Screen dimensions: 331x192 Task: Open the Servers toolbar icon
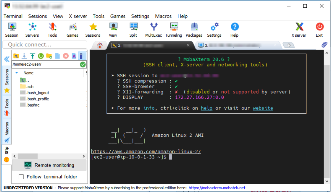click(x=32, y=30)
